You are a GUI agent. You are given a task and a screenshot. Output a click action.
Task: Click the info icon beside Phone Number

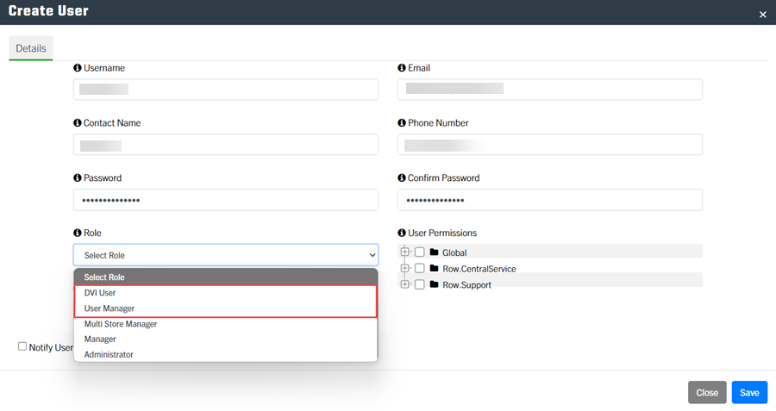pos(401,122)
